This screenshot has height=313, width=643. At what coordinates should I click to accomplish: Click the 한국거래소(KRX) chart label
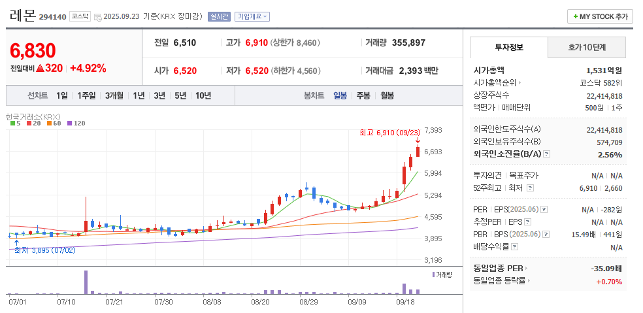click(x=33, y=116)
